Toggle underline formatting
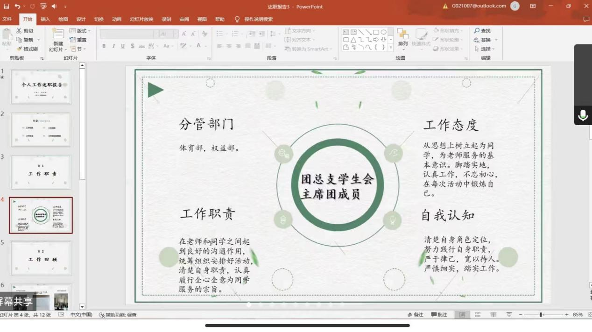 (123, 46)
